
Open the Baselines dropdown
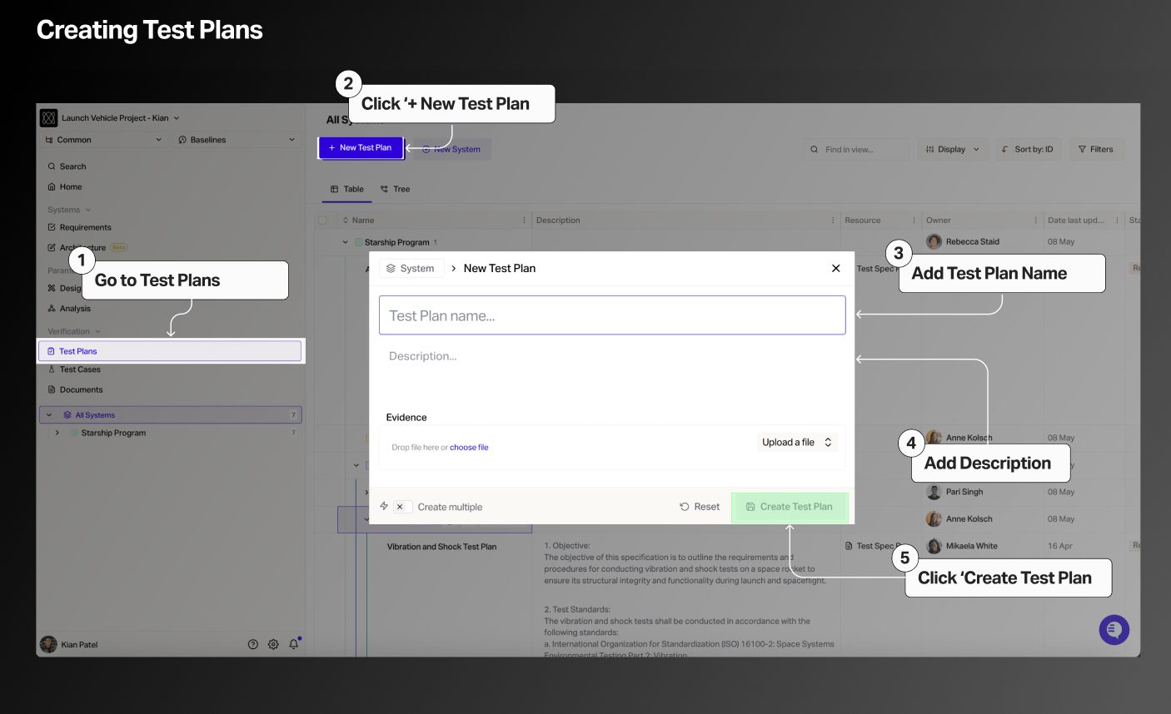[x=237, y=140]
